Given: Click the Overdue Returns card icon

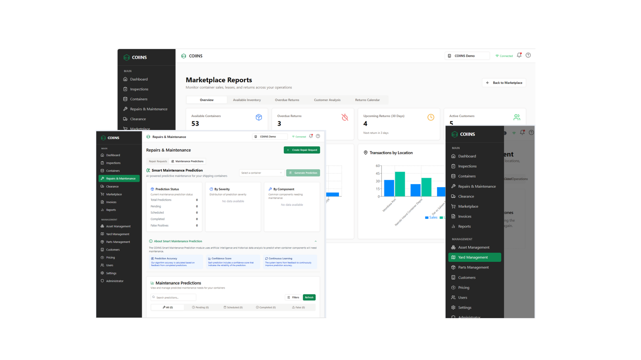Looking at the screenshot, I should coord(345,117).
